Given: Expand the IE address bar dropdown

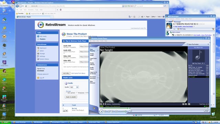Looking at the screenshot, I should 123,6.
